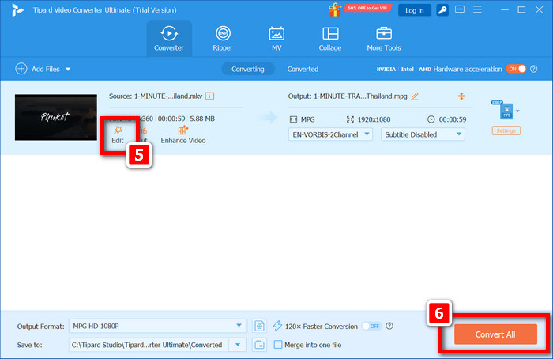
Task: Toggle the 120× Faster Conversion switch
Action: [372, 326]
